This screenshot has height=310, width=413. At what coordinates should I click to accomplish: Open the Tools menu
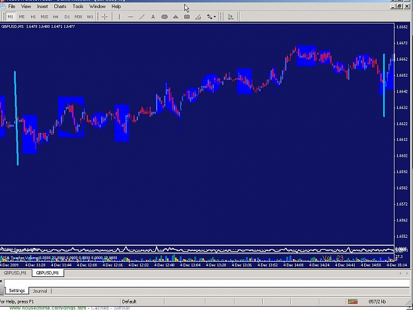click(78, 7)
